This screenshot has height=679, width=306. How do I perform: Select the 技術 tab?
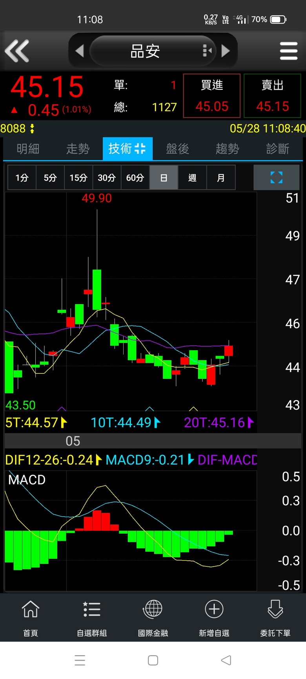coord(127,148)
